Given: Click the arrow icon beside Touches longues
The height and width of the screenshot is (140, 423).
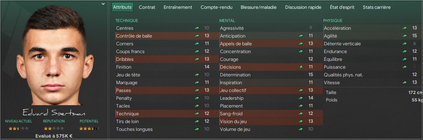Looking at the screenshot, I should click(197, 130).
